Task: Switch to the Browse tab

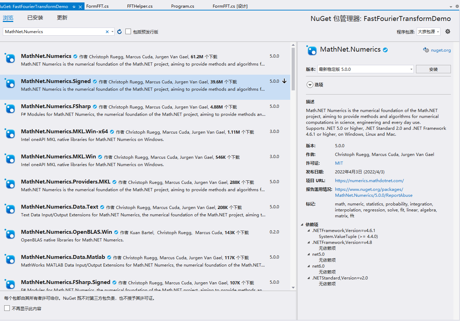Action: click(8, 18)
